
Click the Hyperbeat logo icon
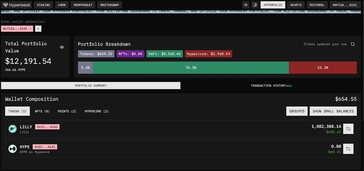6,5
